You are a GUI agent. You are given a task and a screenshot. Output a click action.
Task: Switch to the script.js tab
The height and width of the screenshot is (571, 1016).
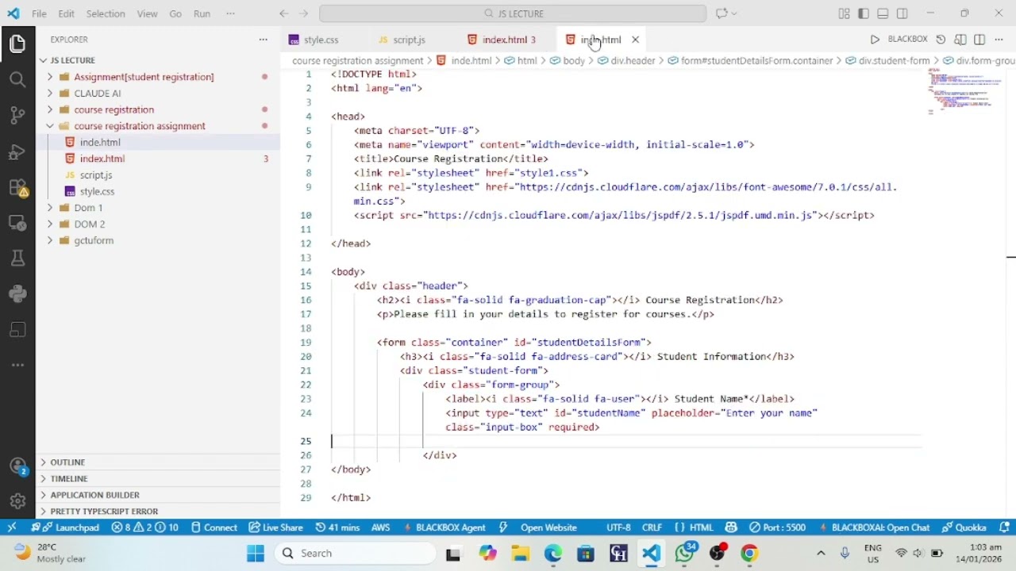(409, 40)
